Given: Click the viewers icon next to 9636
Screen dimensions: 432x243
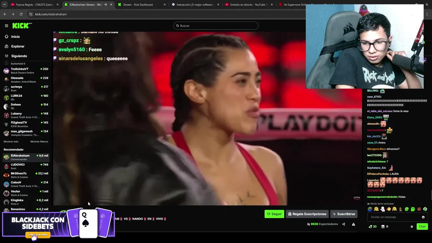Looking at the screenshot, I should pyautogui.click(x=308, y=224).
